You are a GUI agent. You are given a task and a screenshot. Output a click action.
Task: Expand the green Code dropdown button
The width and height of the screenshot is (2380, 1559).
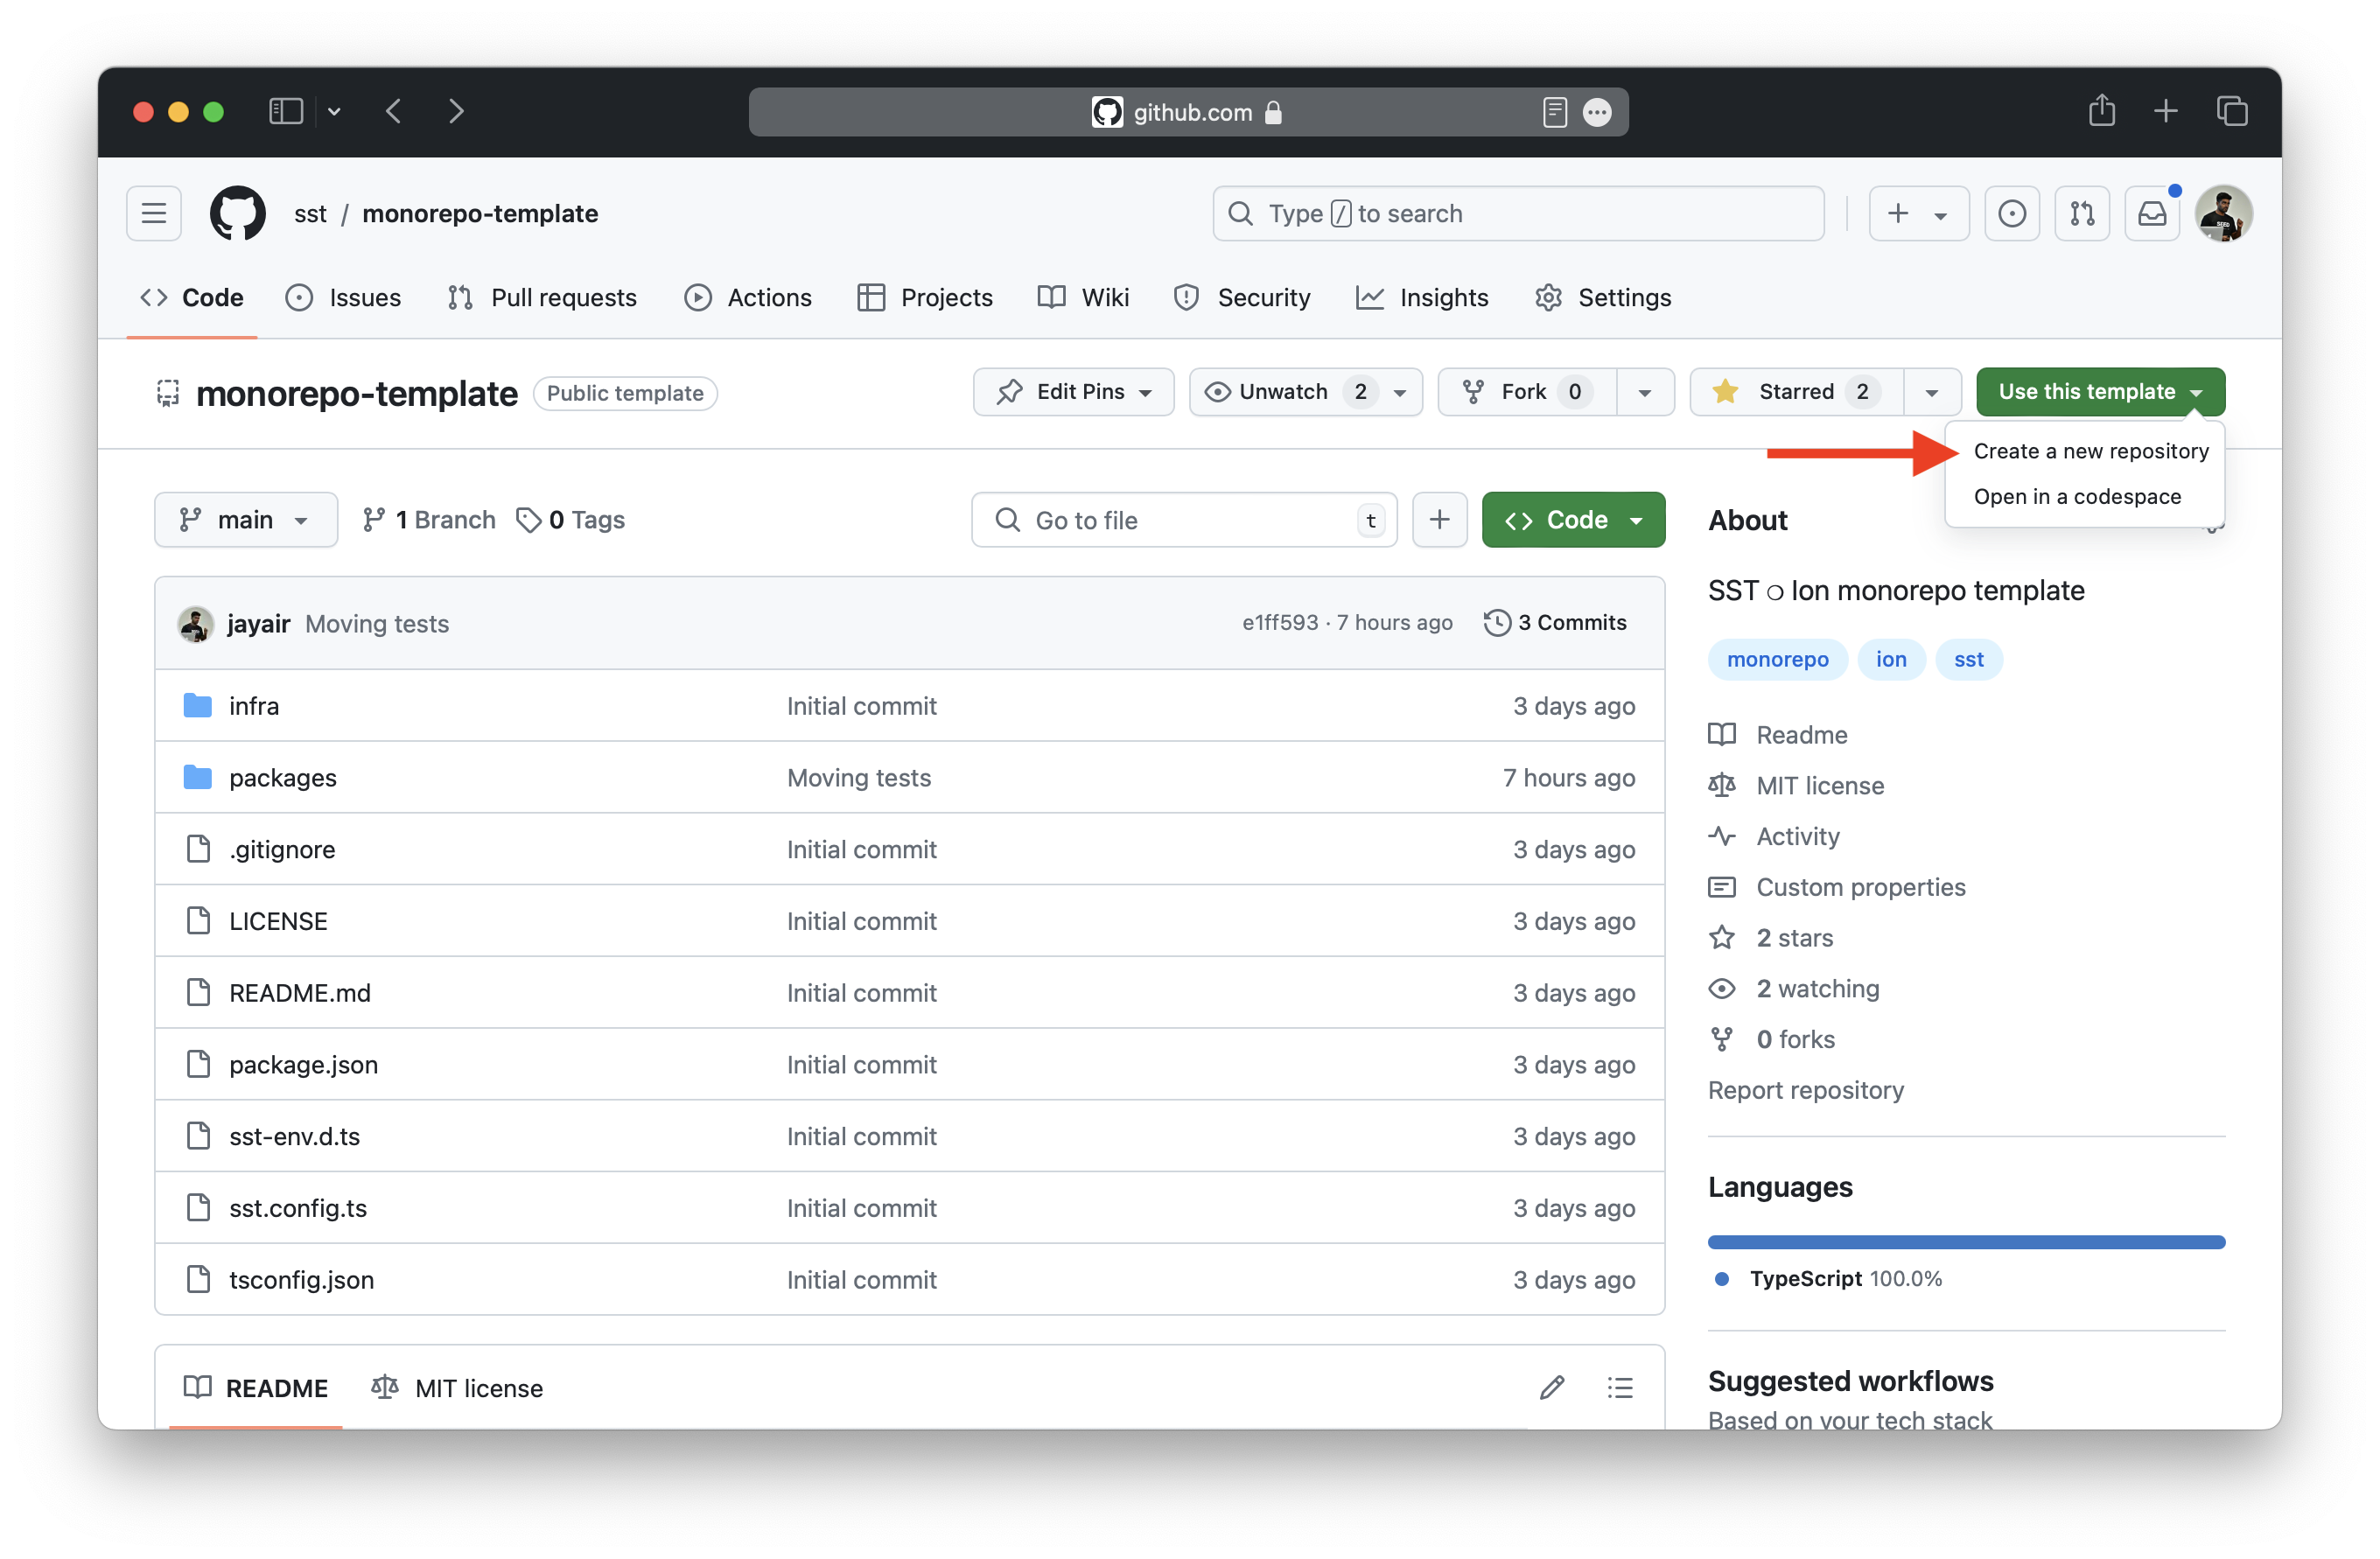1573,520
